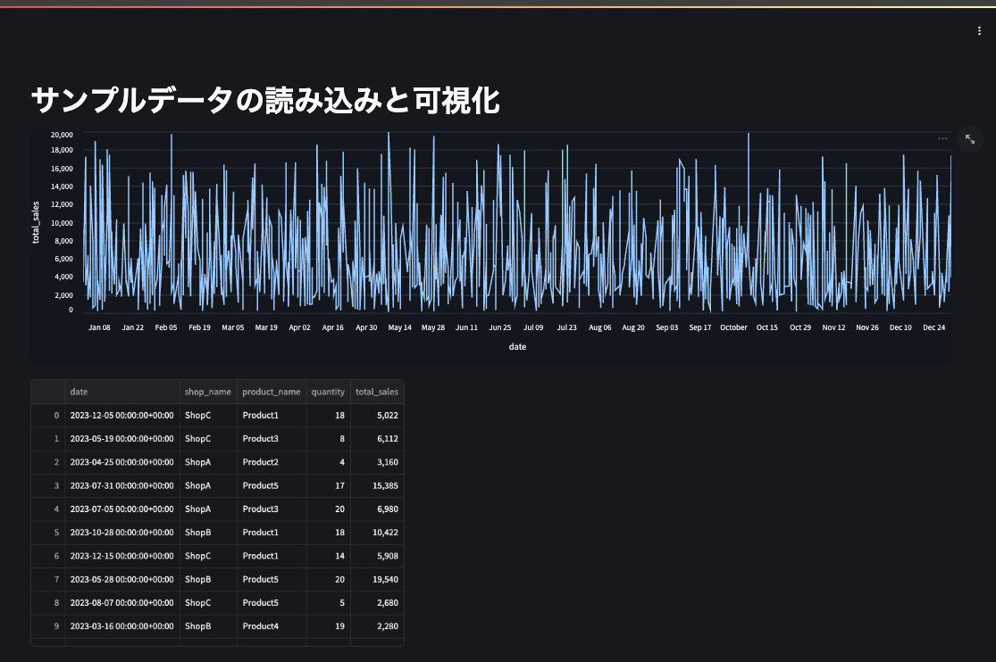Click the quantity column header
Image resolution: width=996 pixels, height=662 pixels.
click(328, 392)
